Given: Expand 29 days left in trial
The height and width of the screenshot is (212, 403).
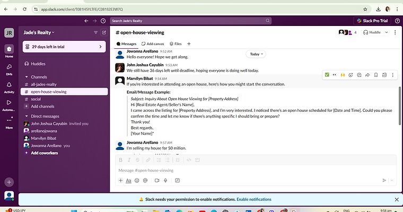Looking at the screenshot, I should click(x=64, y=47).
